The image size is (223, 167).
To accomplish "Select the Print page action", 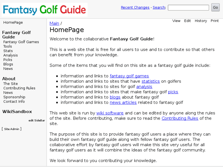I will 215,21.
